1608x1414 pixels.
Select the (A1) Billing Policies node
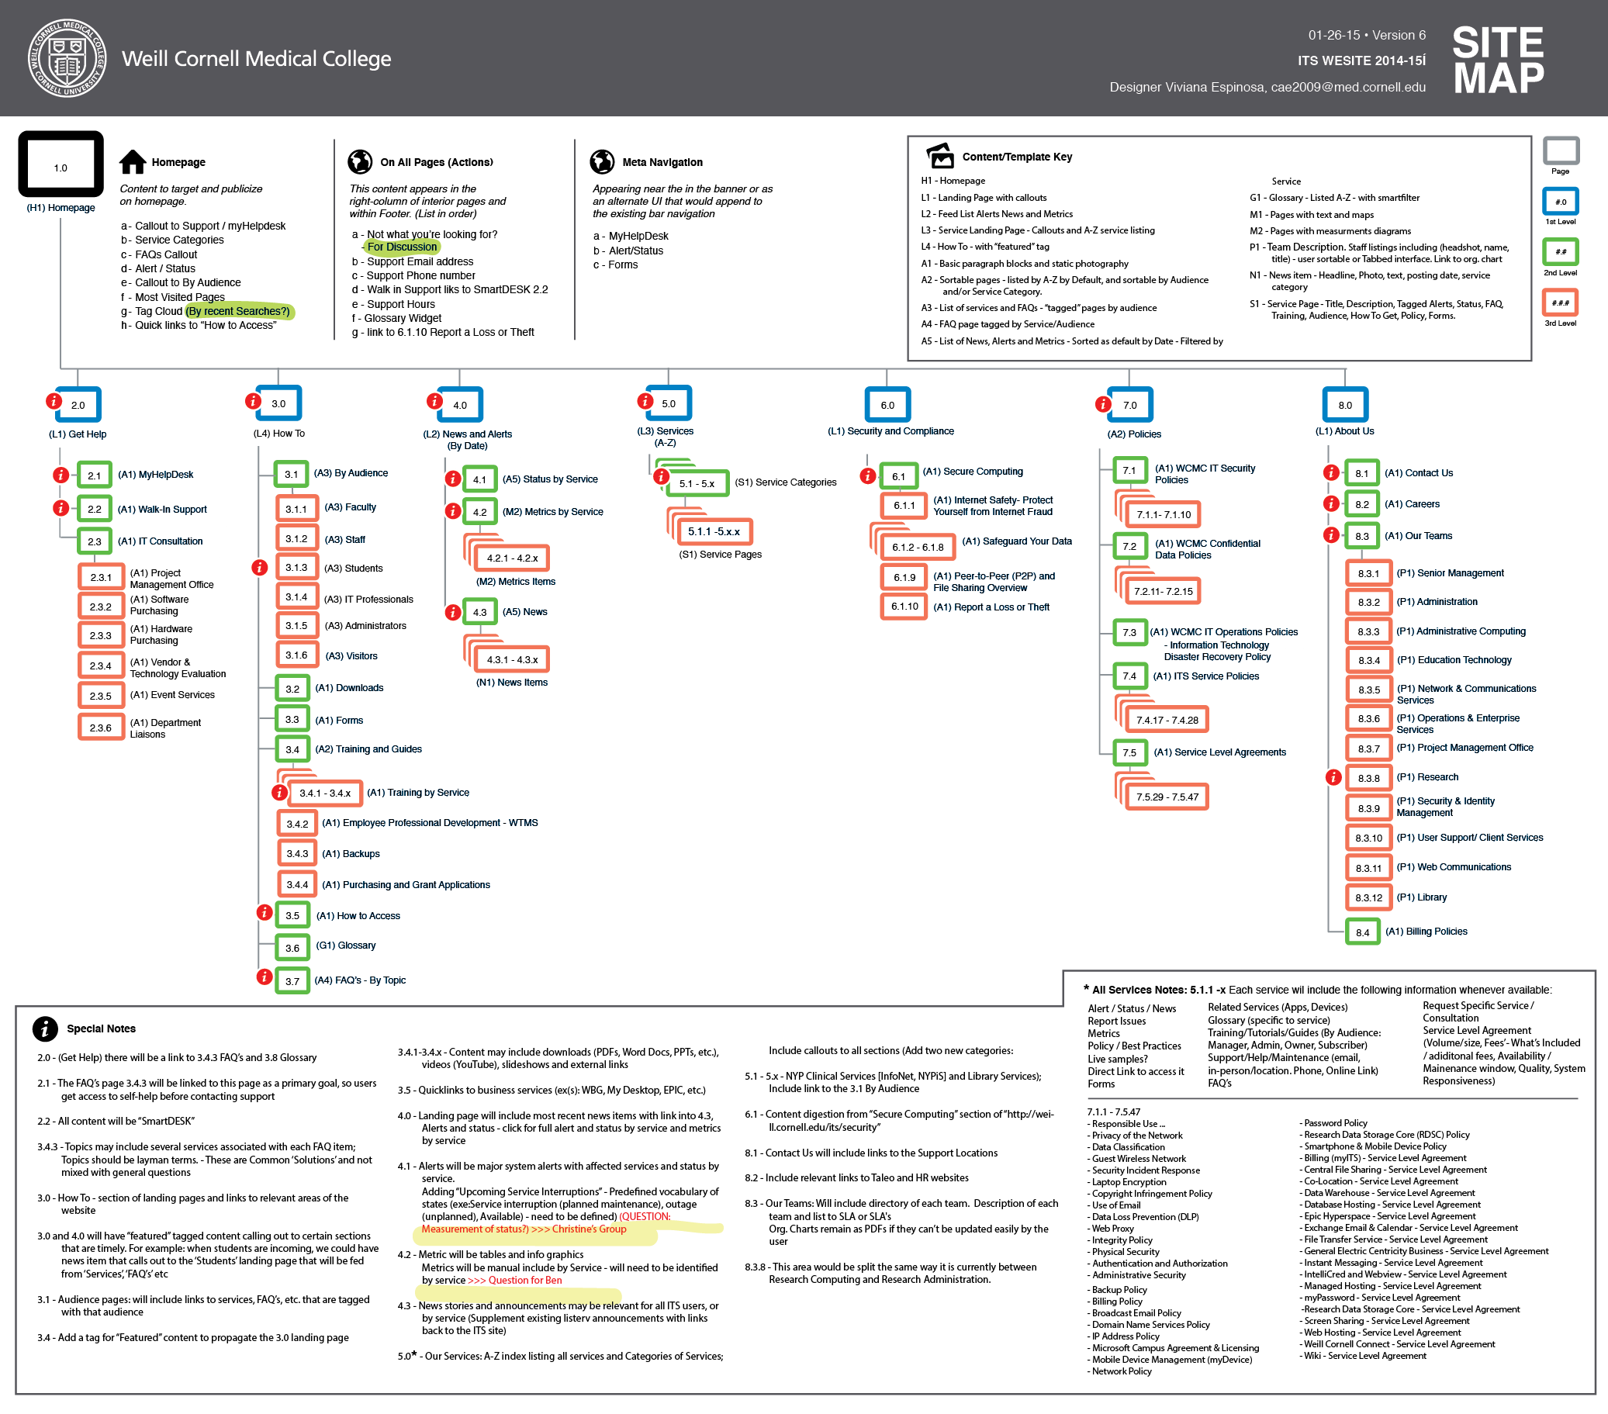point(1365,932)
